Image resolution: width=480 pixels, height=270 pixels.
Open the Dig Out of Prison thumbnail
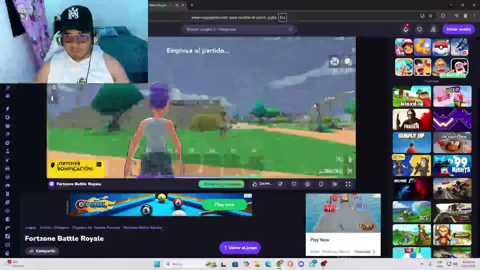pos(452,142)
